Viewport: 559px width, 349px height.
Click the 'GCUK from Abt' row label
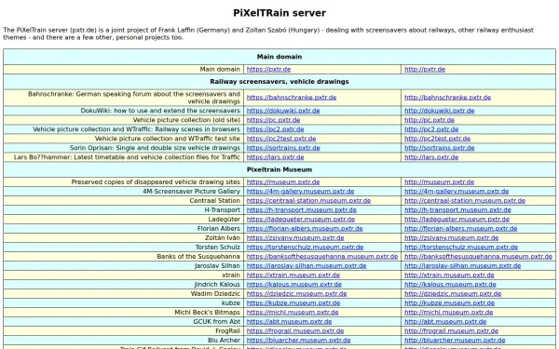pos(216,322)
